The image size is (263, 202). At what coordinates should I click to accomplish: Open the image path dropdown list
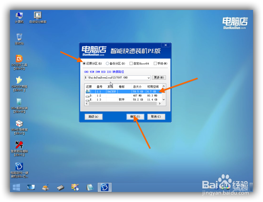tap(149, 78)
